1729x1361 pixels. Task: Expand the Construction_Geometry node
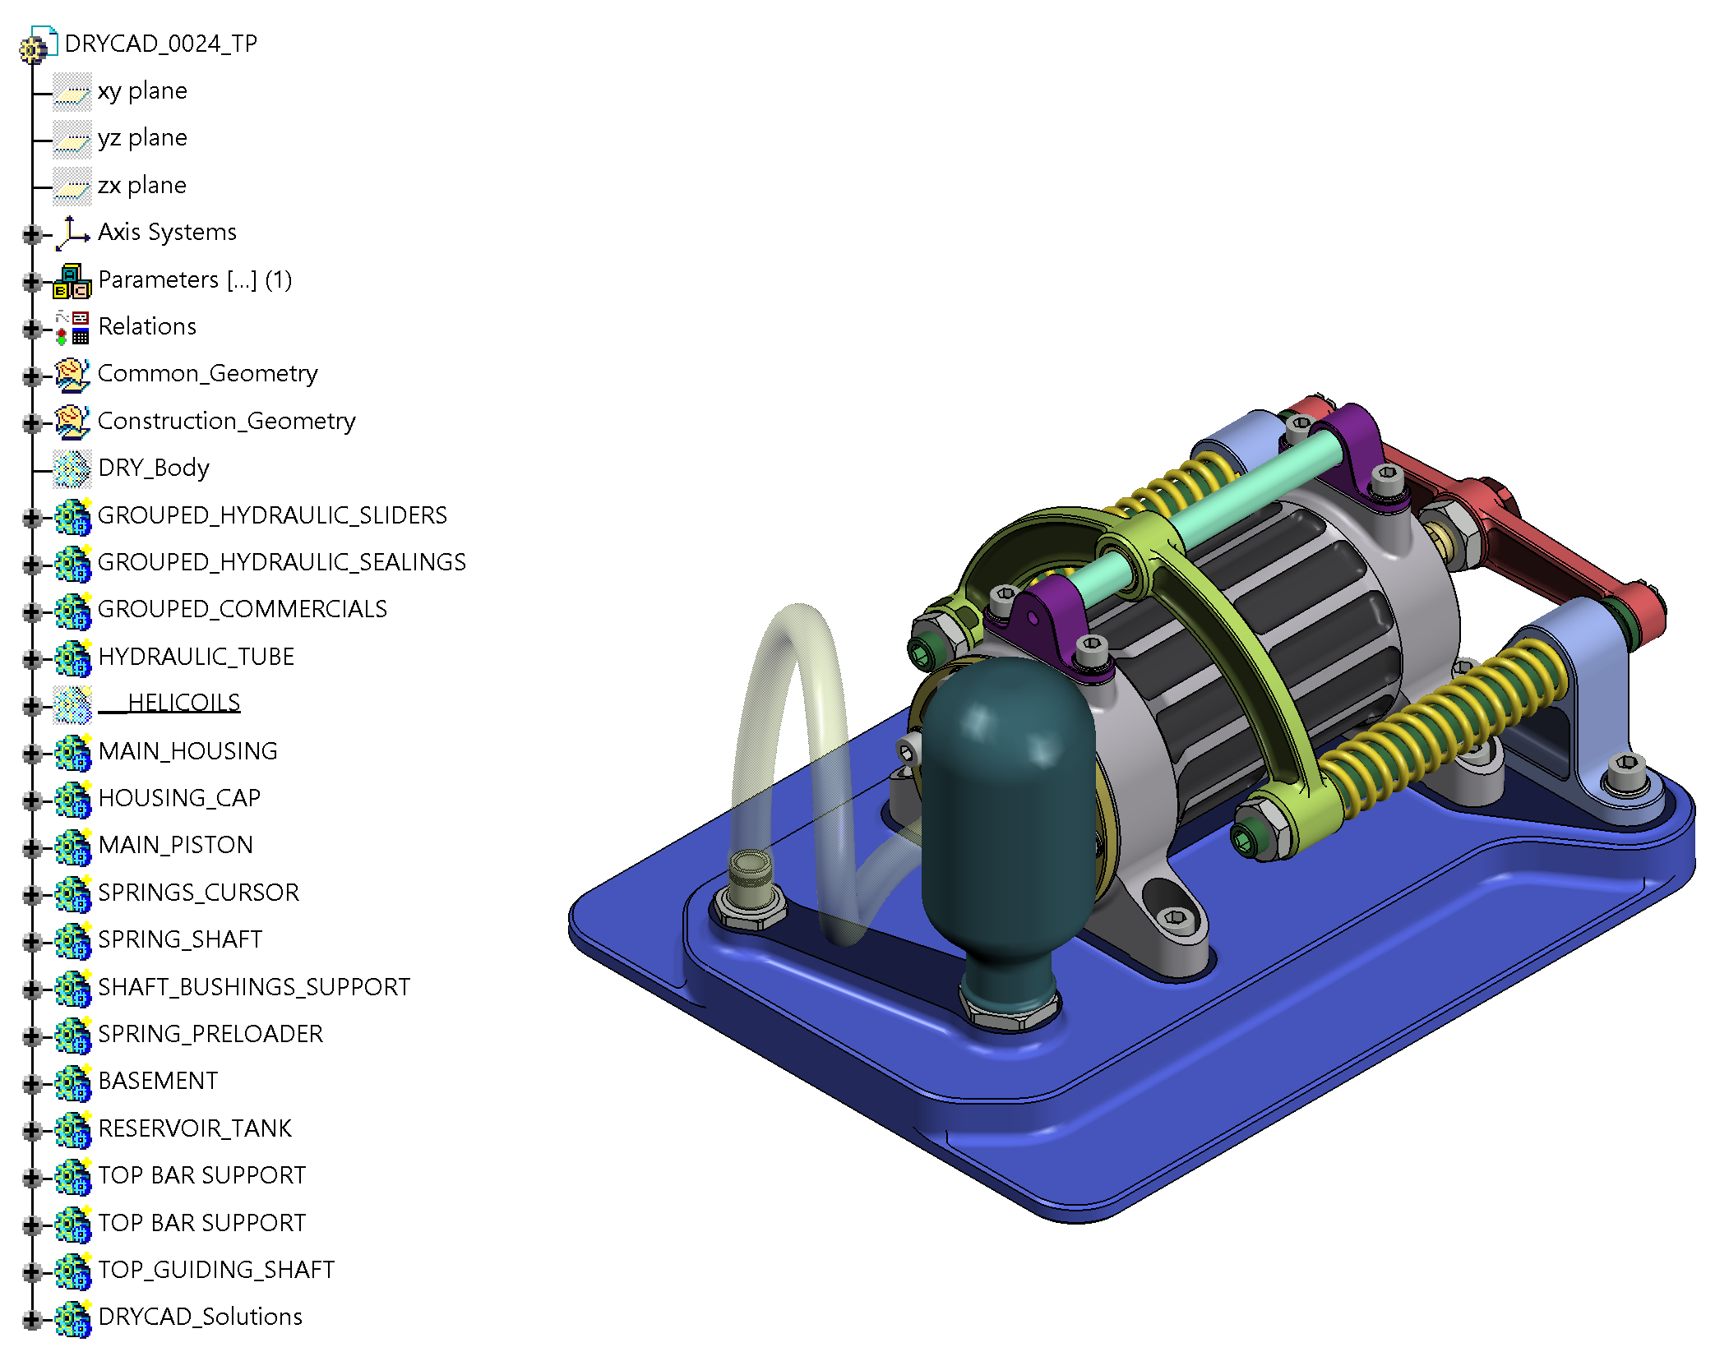[x=31, y=422]
